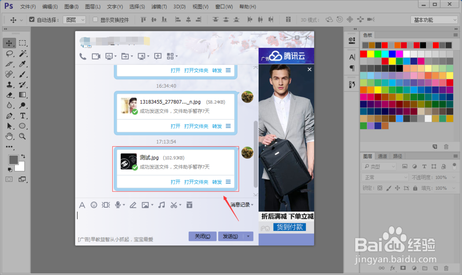Select the Horizontal Type tool
Viewport: 462px width, 275px height.
click(22, 116)
